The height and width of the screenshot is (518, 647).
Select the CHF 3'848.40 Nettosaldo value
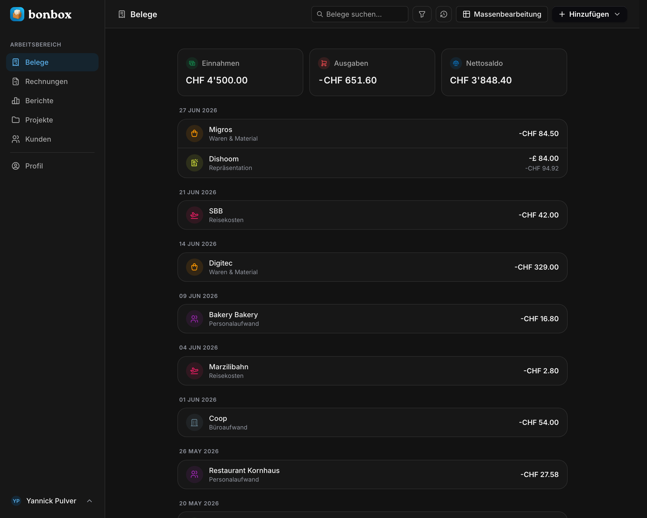point(481,80)
